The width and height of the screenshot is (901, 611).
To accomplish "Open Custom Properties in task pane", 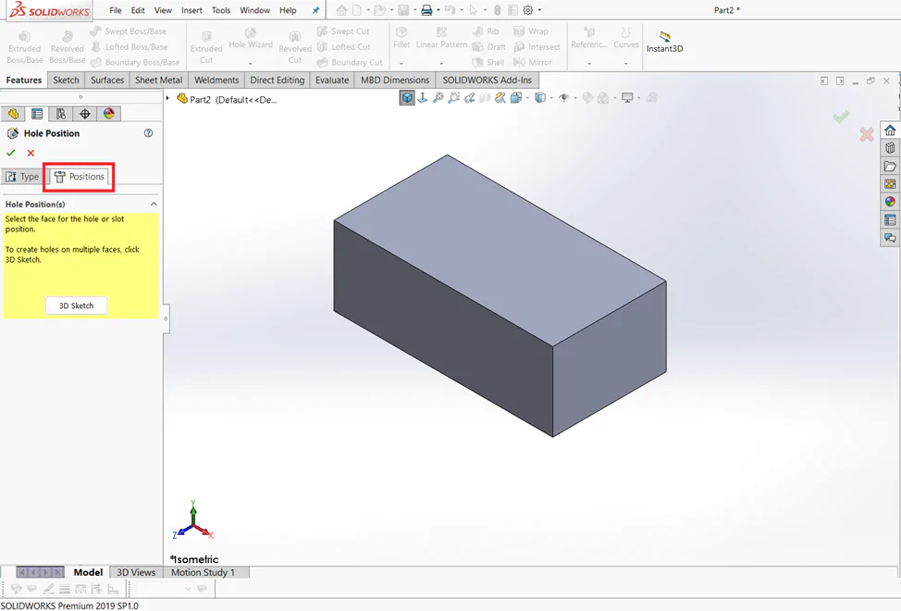I will (890, 219).
